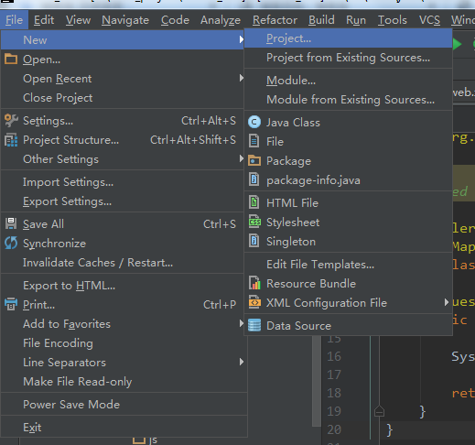This screenshot has height=445, width=475.
Task: Collapse the code fold marker at line 19
Action: click(x=379, y=411)
